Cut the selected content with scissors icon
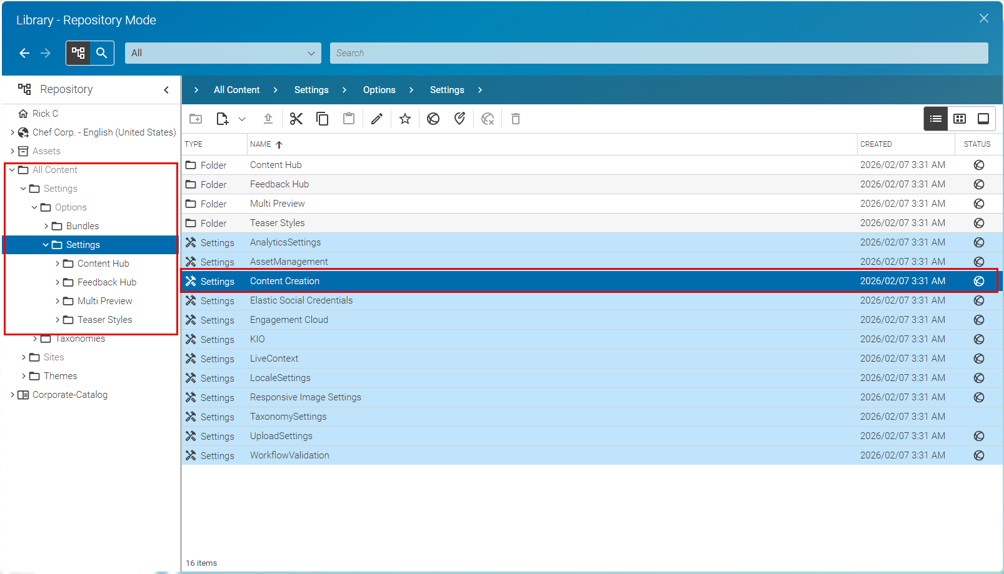Screen dimensions: 1004x574 coord(296,118)
